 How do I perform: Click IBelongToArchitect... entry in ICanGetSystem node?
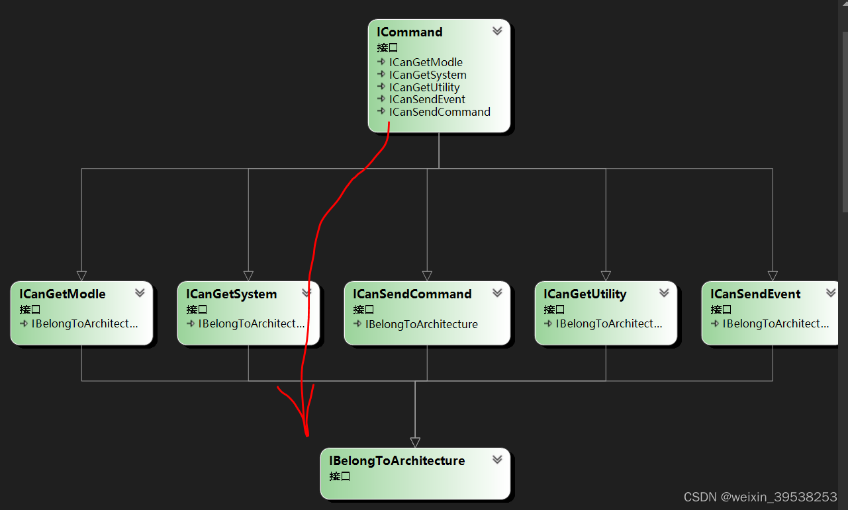[x=252, y=324]
